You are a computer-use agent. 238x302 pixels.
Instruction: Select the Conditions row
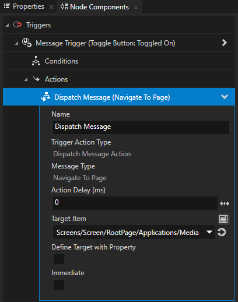coord(119,61)
